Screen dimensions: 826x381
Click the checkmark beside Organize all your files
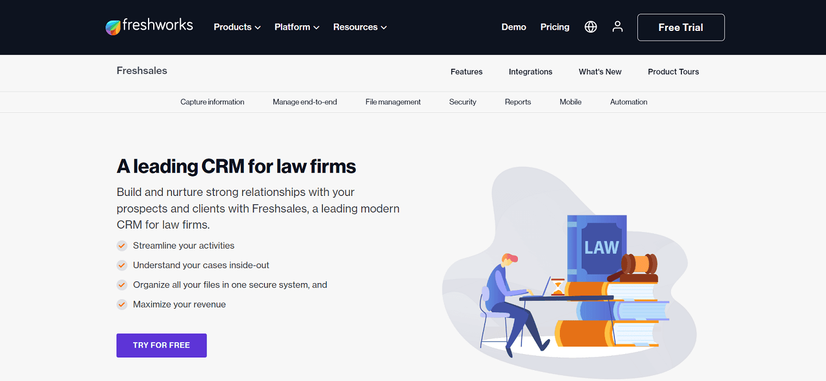click(x=122, y=285)
